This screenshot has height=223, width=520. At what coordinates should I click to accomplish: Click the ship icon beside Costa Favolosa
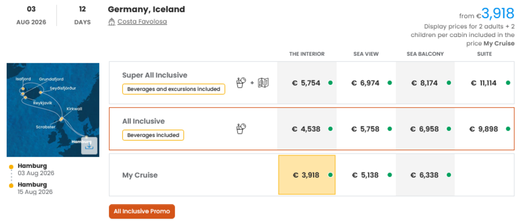point(111,22)
